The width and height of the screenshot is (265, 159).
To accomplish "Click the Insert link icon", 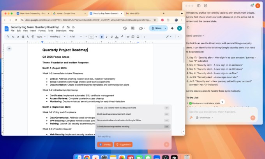I will coord(128,37).
